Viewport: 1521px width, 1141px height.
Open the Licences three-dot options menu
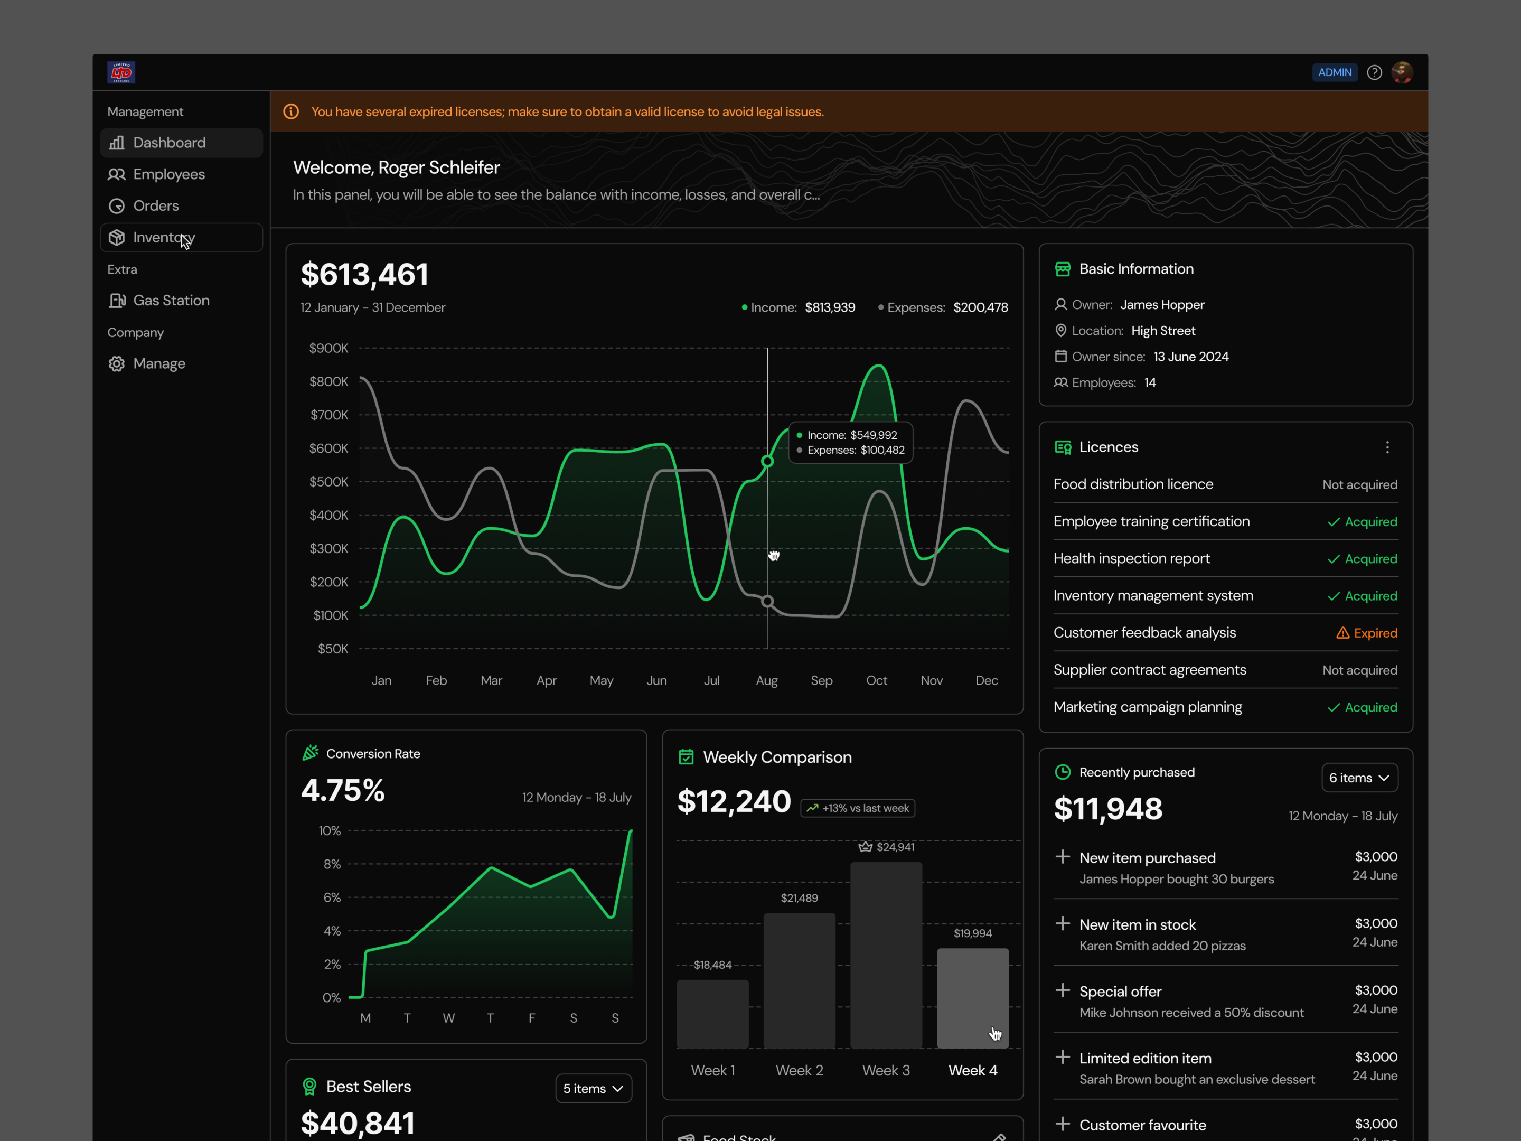tap(1387, 447)
